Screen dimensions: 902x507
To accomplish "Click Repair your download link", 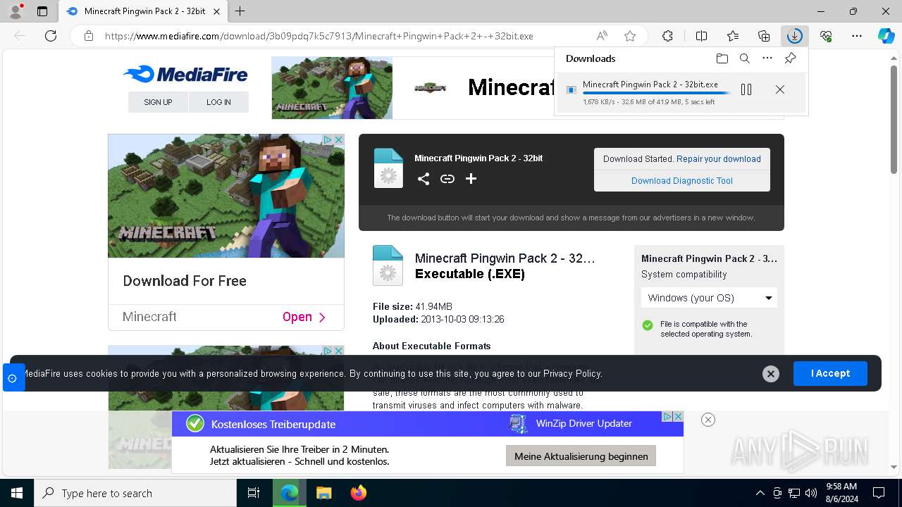I will (x=719, y=159).
